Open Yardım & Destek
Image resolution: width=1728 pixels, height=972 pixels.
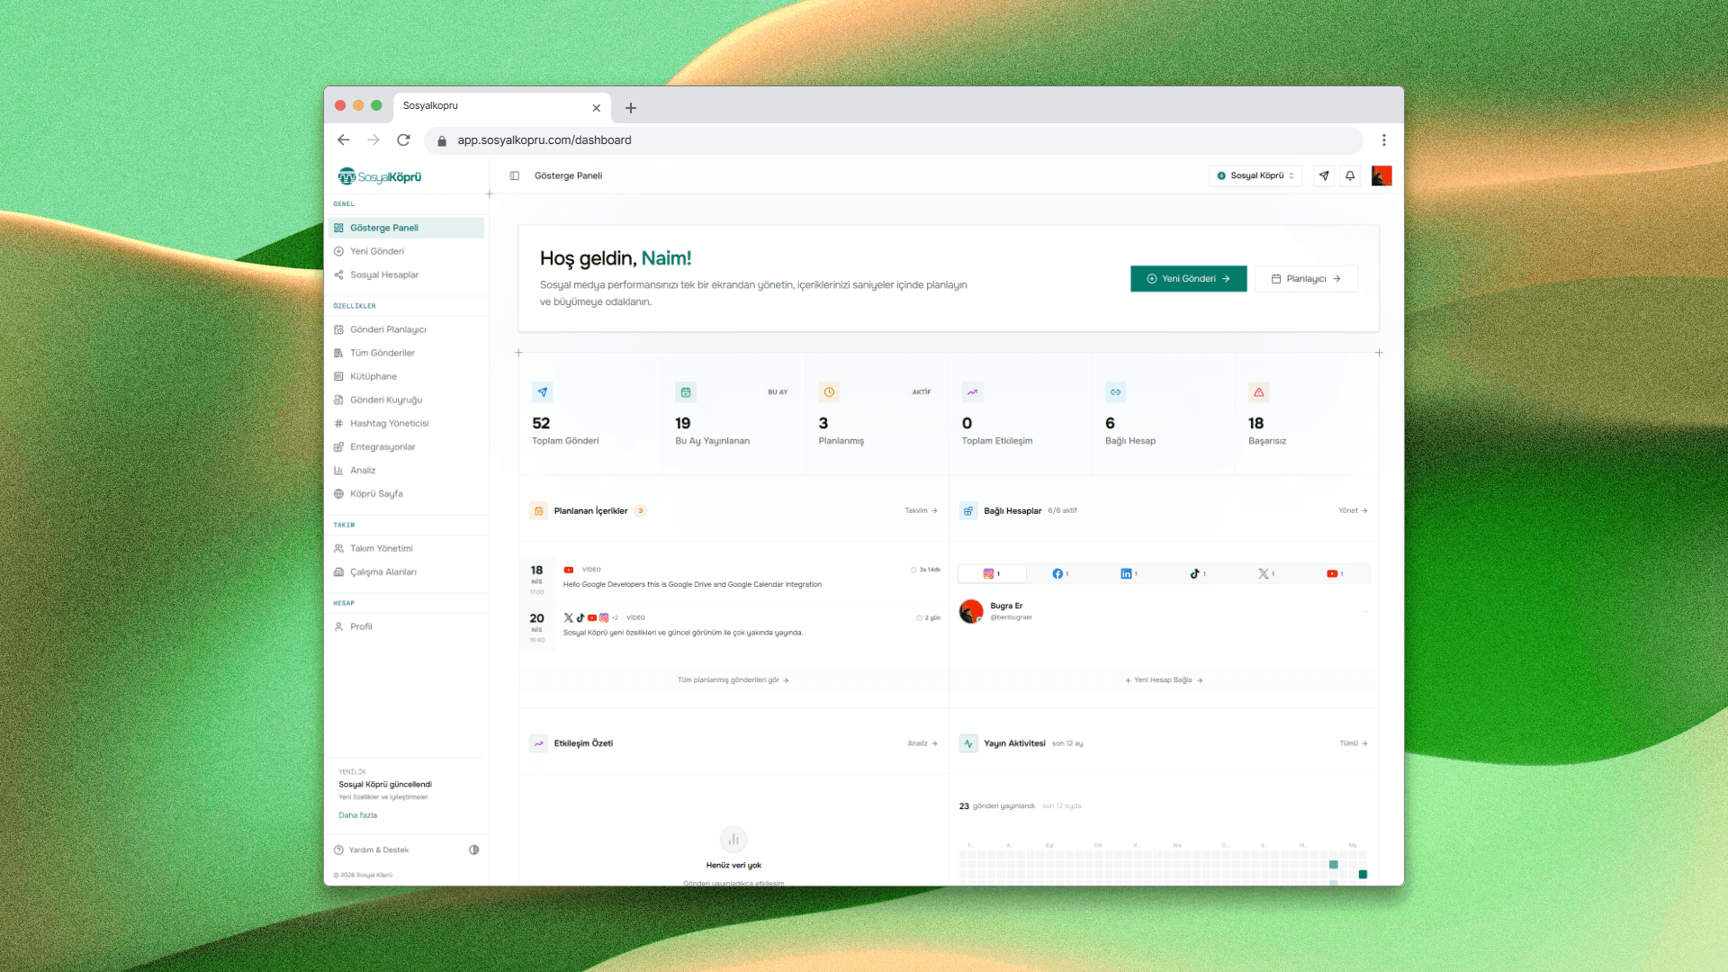[x=371, y=850]
